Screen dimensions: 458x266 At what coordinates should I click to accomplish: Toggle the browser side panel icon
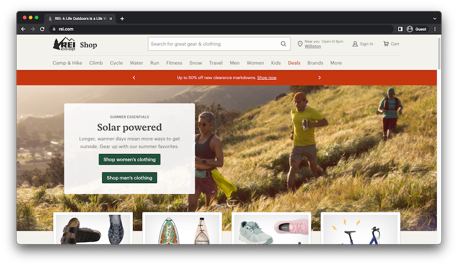pyautogui.click(x=400, y=29)
